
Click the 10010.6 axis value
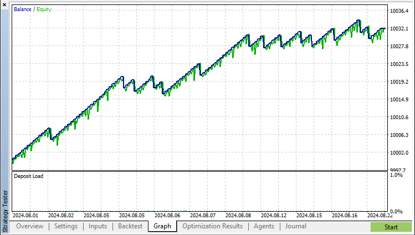point(399,117)
